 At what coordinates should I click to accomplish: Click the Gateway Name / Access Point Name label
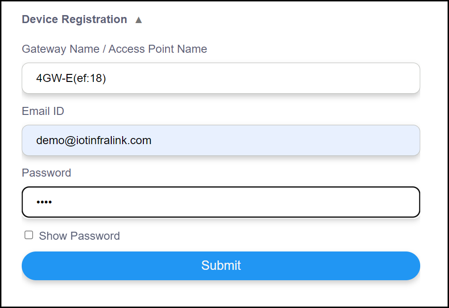114,49
